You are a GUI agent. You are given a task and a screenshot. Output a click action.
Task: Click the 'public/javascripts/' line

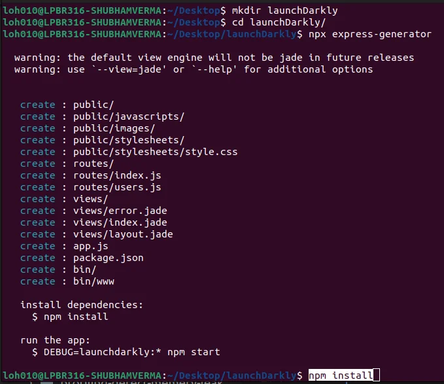(102, 116)
